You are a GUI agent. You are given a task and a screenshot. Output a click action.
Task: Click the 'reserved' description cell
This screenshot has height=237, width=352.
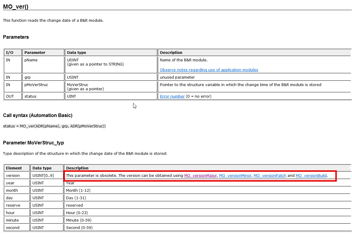pyautogui.click(x=208, y=205)
